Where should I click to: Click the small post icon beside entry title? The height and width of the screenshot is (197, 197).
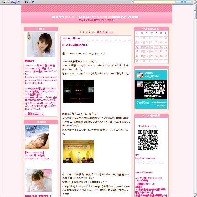[x=63, y=45]
